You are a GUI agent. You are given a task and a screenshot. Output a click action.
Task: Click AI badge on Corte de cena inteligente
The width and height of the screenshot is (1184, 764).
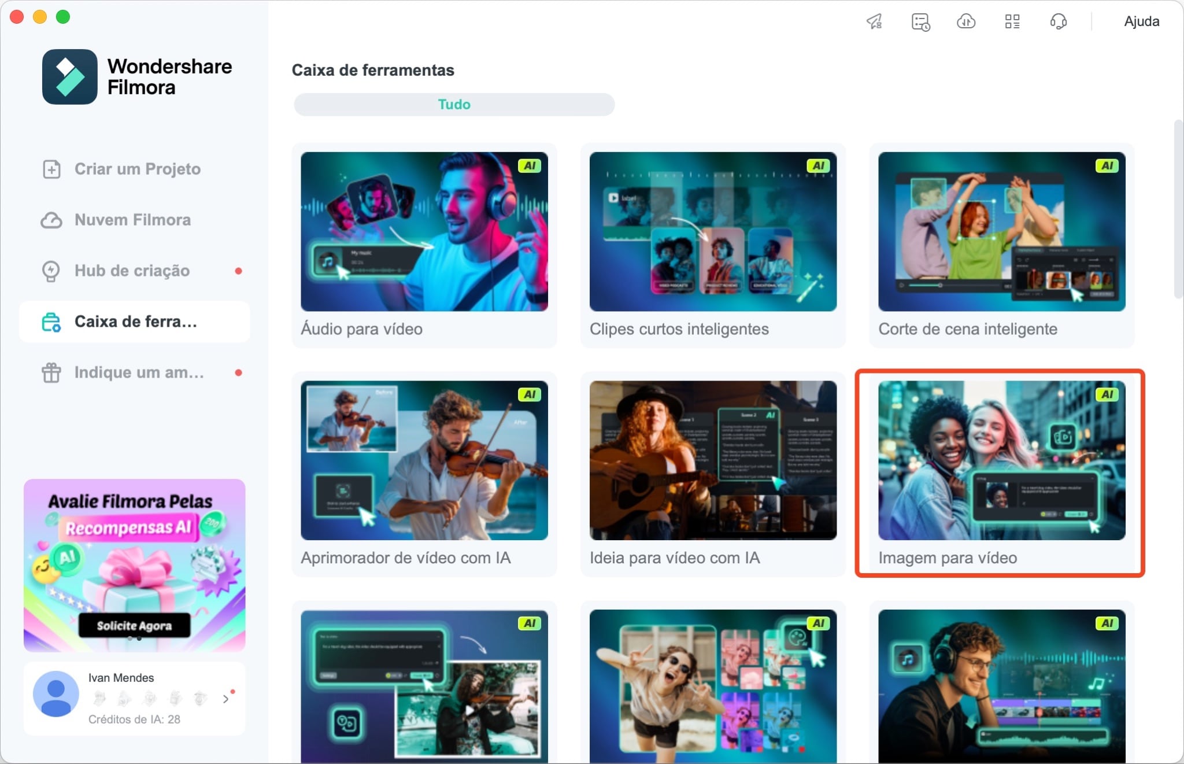[x=1107, y=166]
